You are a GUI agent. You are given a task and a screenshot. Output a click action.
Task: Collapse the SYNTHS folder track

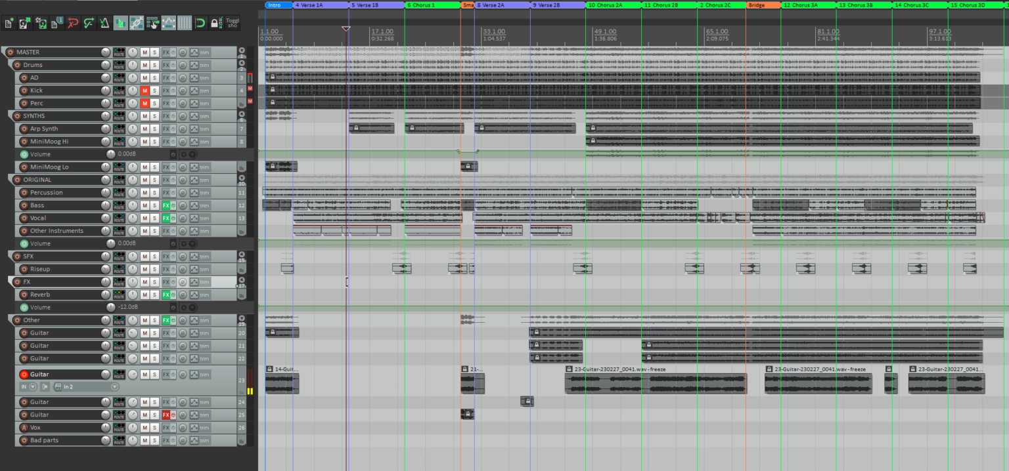tap(241, 115)
